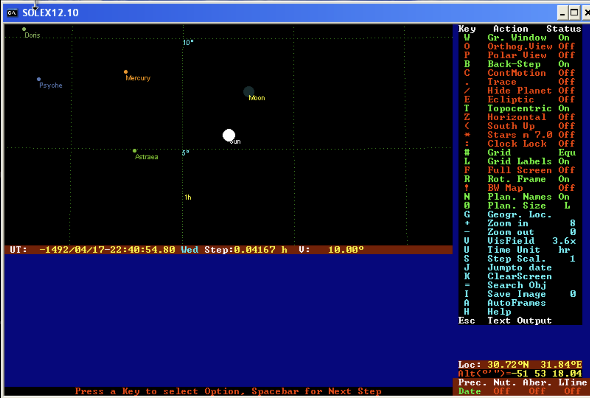Toggle Polar View option
Screen dimensions: 590x398
click(520, 55)
